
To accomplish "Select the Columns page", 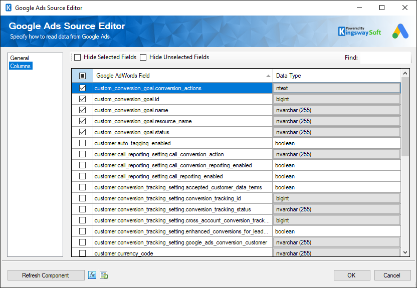I will (21, 66).
